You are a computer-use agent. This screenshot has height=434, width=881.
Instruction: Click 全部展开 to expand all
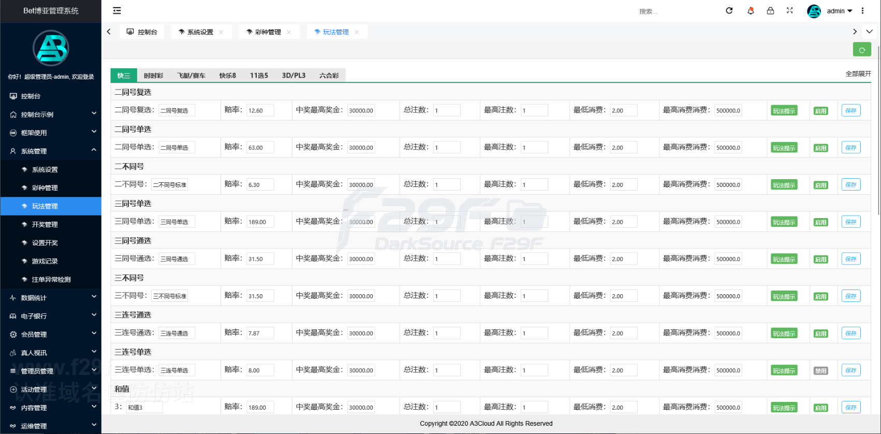point(858,74)
